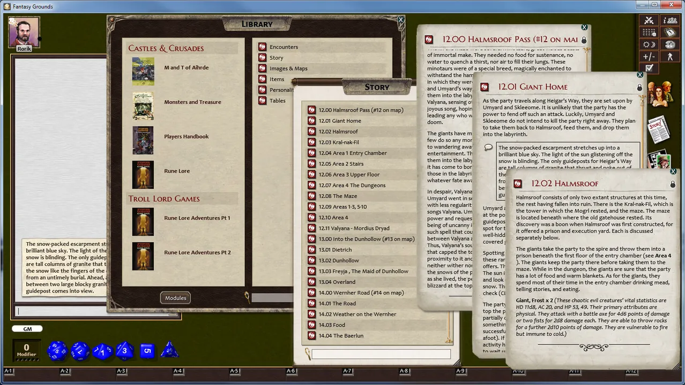Open the Calendar grid icon
Image resolution: width=685 pixels, height=385 pixels.
tap(649, 33)
